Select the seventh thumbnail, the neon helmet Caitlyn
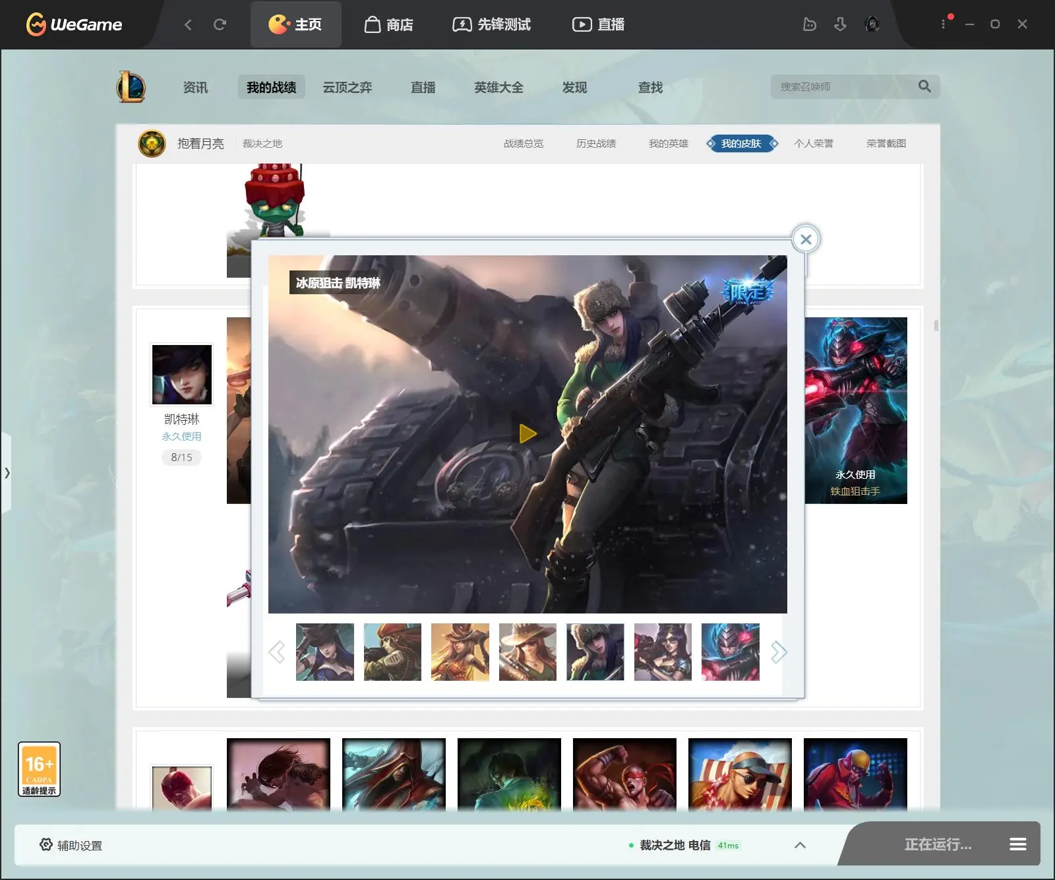The width and height of the screenshot is (1055, 880). 731,652
